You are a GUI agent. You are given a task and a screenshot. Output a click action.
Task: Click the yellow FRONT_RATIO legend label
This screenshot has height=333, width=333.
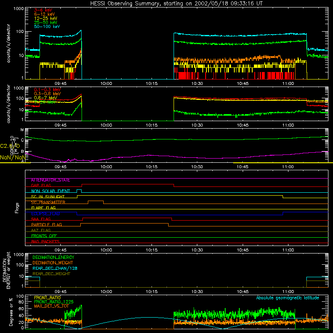pos(47,298)
